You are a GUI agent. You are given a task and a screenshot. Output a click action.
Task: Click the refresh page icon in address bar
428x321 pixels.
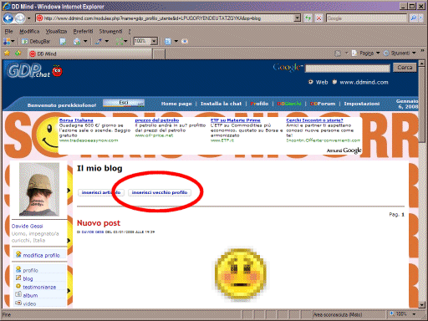point(308,18)
